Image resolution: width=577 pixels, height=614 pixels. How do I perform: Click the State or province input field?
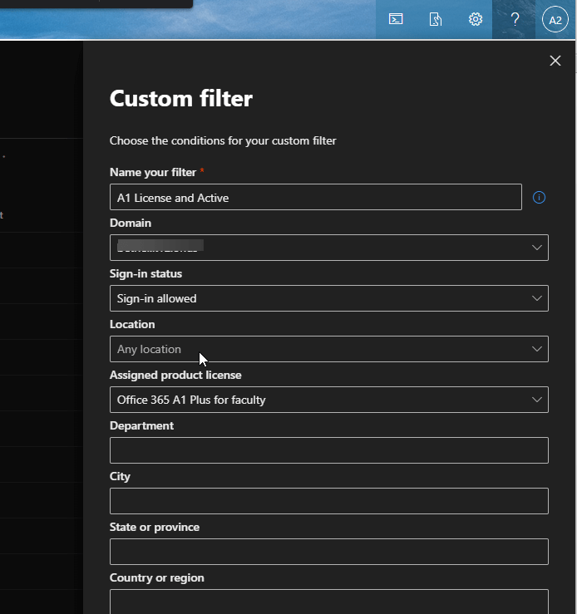point(329,552)
